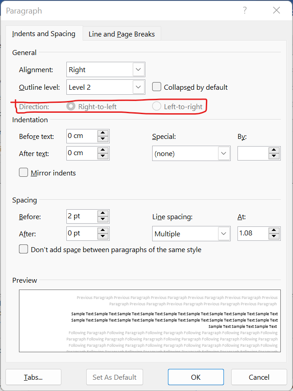Increase the By value with up arrow

tap(274, 150)
